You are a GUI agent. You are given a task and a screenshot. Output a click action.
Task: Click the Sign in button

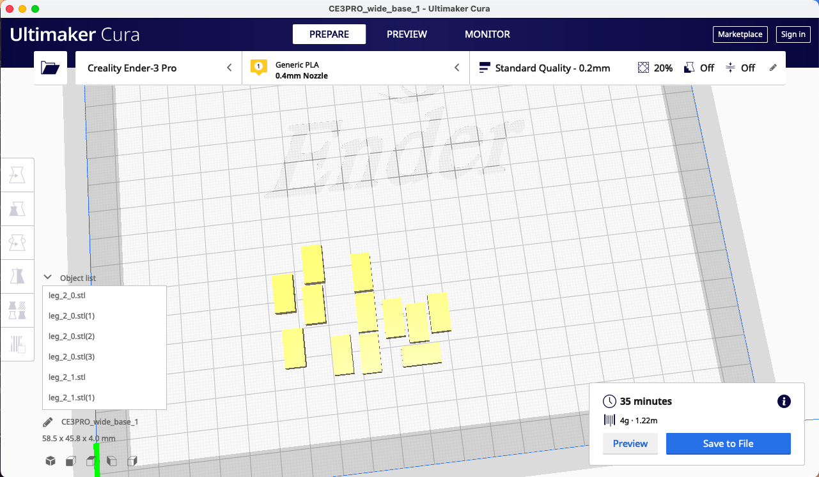click(793, 34)
